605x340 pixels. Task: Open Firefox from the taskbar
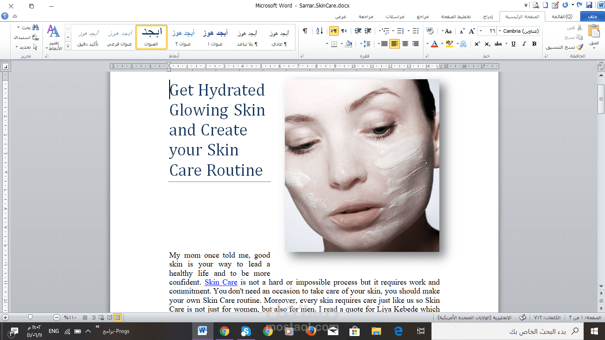coord(311,331)
